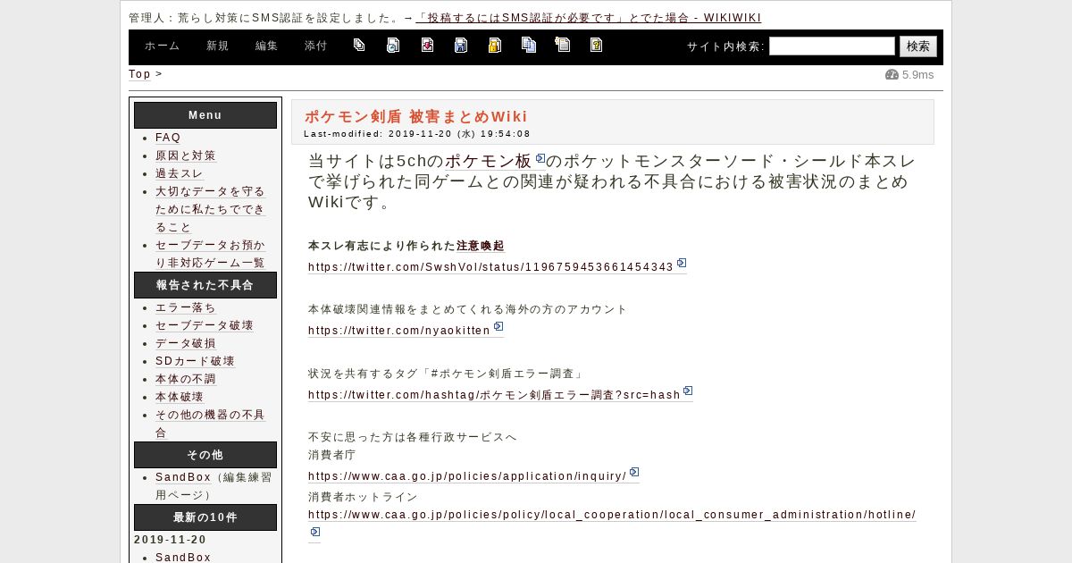Click the Last-modified timestamp text

point(417,134)
